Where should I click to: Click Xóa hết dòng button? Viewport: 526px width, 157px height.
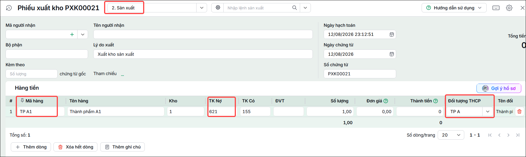click(x=76, y=147)
